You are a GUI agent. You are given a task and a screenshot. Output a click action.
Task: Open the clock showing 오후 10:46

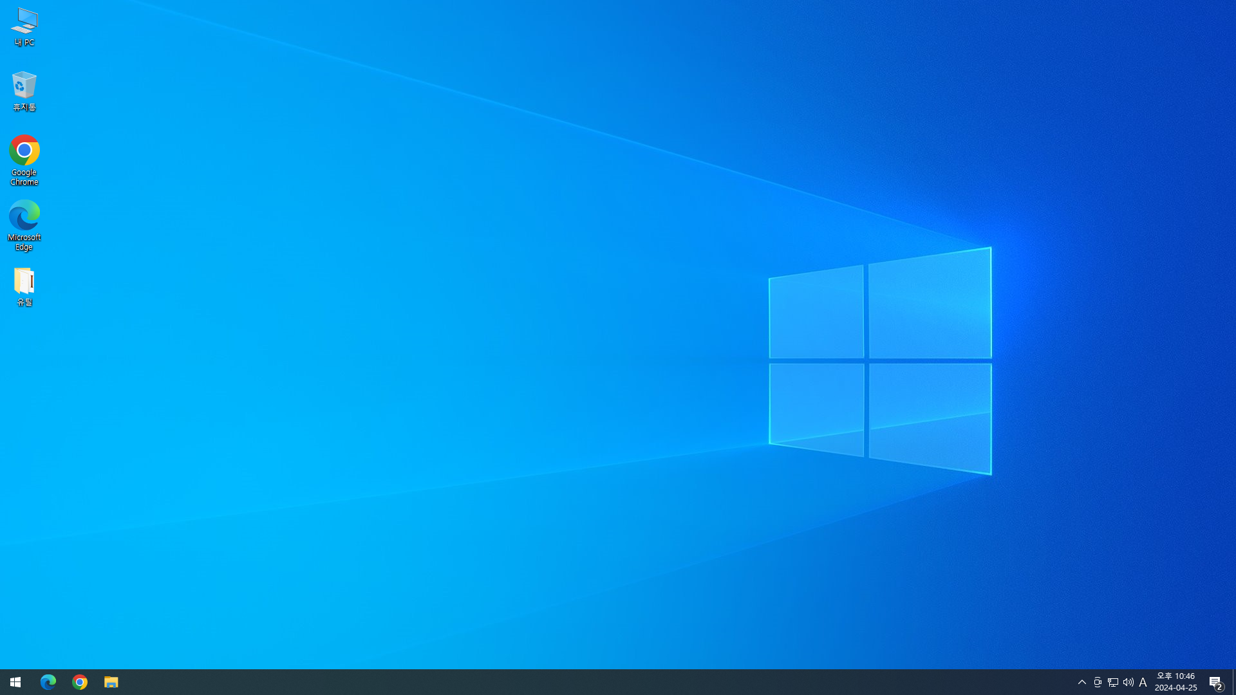(1175, 682)
